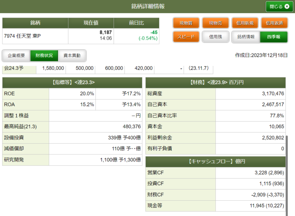
Task: Open 信用返済 margin repayment
Action: [274, 23]
